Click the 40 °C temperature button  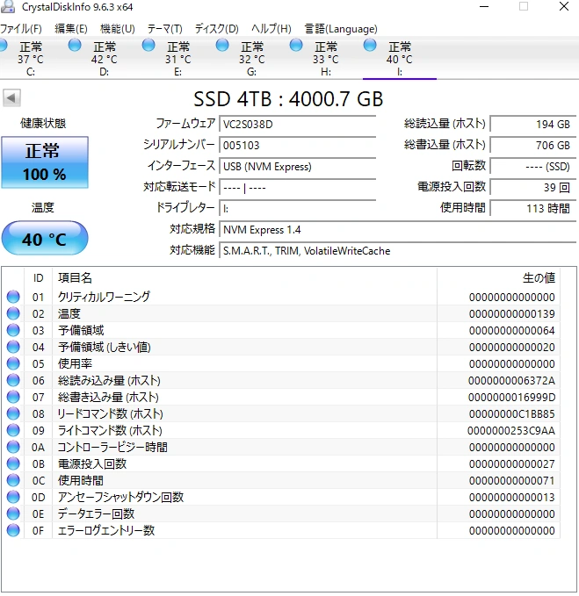pyautogui.click(x=45, y=239)
